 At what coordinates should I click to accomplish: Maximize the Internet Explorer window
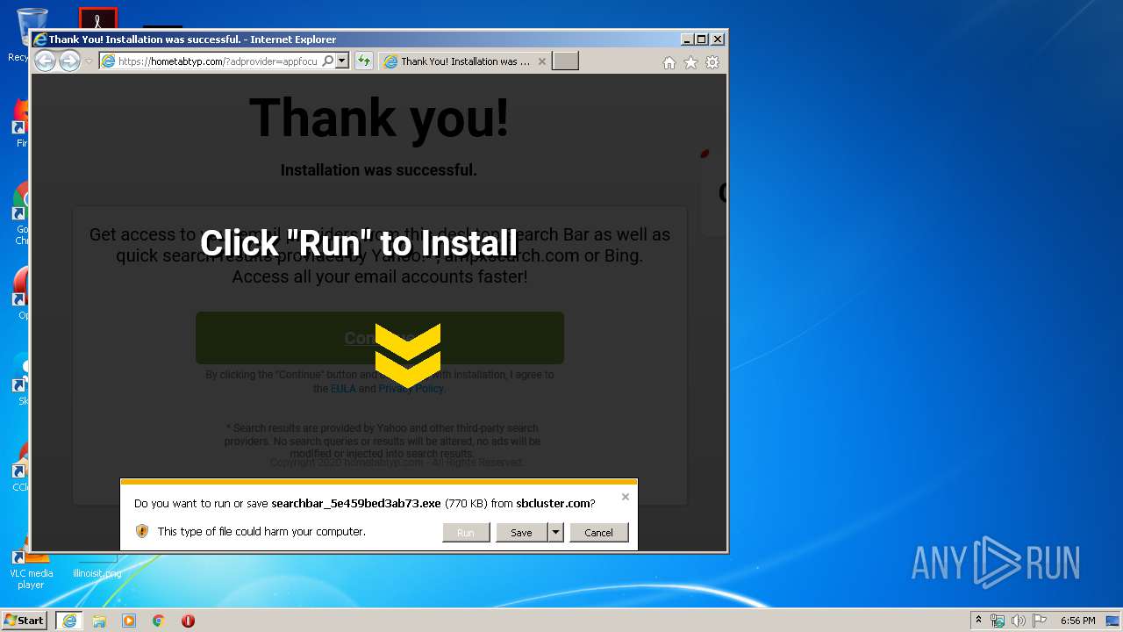(702, 39)
